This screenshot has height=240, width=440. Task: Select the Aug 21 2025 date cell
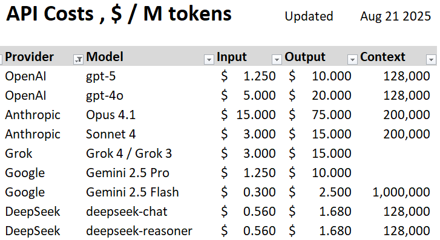395,16
